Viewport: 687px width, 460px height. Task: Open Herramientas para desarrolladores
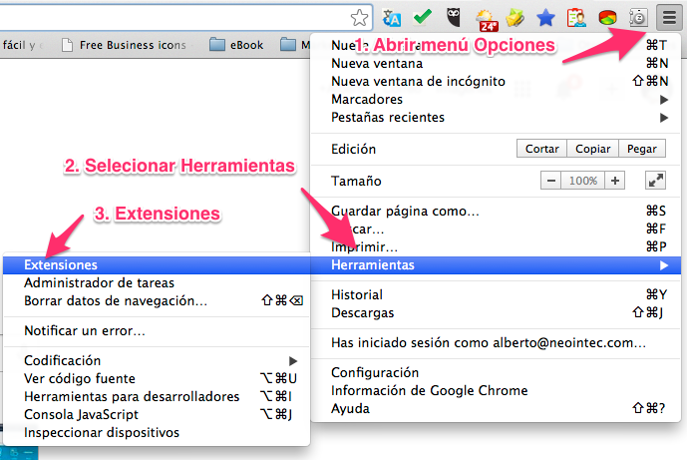click(157, 396)
